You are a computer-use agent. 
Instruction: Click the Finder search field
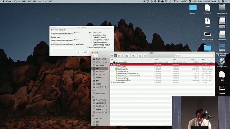pyautogui.click(x=194, y=56)
